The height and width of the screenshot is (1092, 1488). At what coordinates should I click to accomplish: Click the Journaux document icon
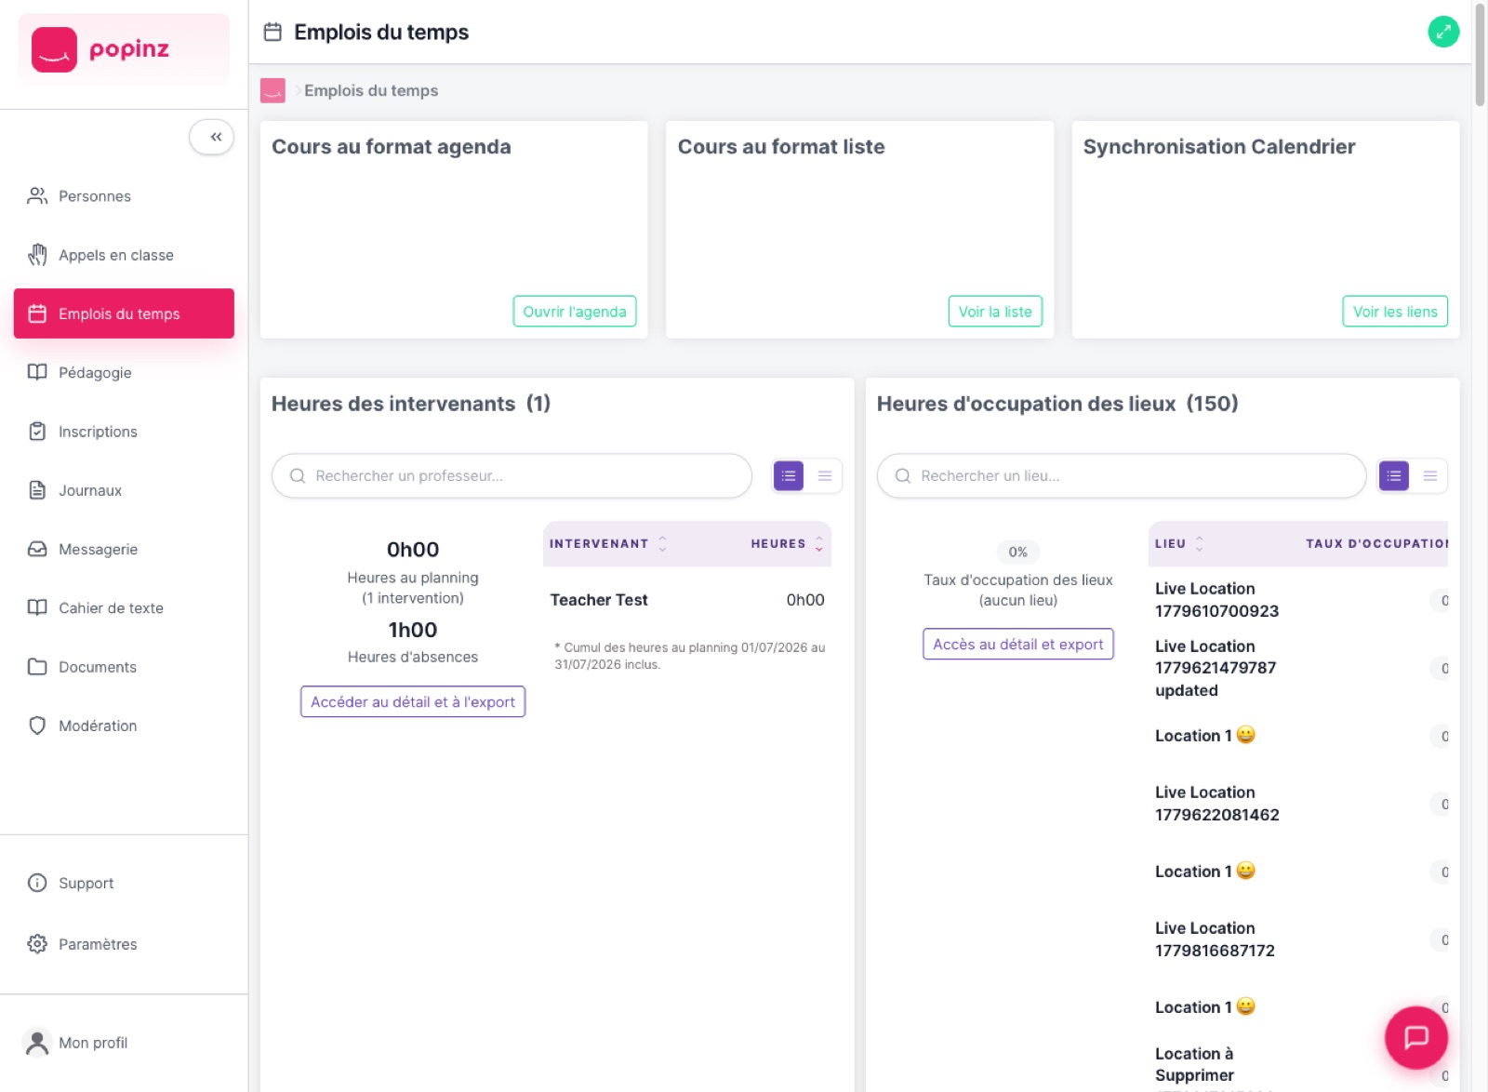(37, 490)
